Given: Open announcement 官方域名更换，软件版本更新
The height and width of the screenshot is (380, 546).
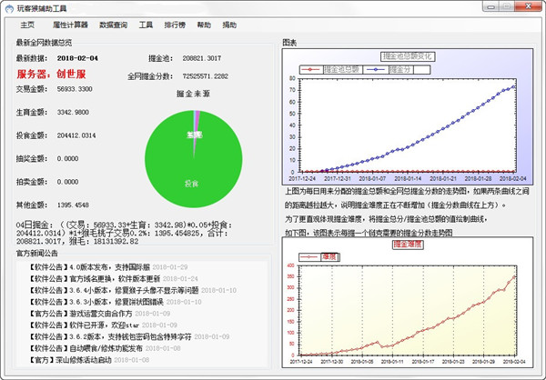Looking at the screenshot, I should (x=114, y=279).
